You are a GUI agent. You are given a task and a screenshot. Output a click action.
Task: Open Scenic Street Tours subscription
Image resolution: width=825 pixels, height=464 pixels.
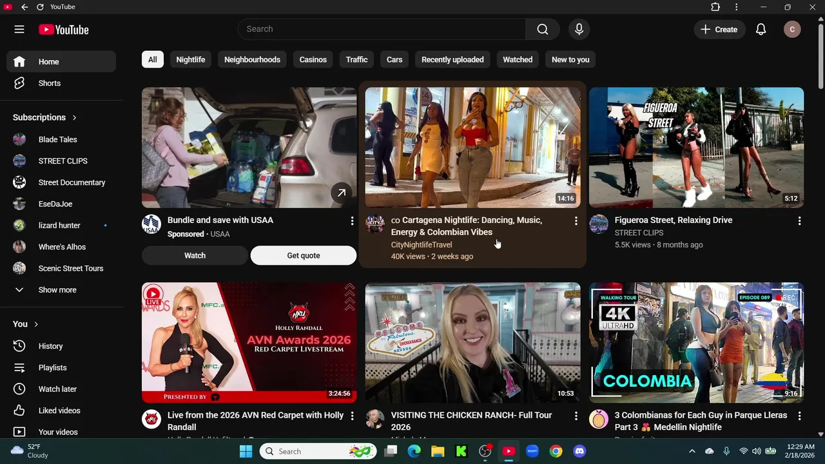pyautogui.click(x=61, y=268)
